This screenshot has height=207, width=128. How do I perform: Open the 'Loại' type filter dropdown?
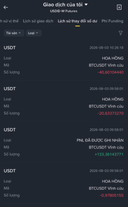tap(33, 33)
